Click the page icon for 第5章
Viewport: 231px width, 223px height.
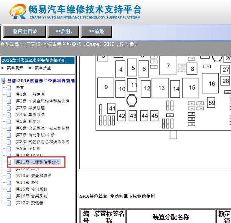(9, 121)
